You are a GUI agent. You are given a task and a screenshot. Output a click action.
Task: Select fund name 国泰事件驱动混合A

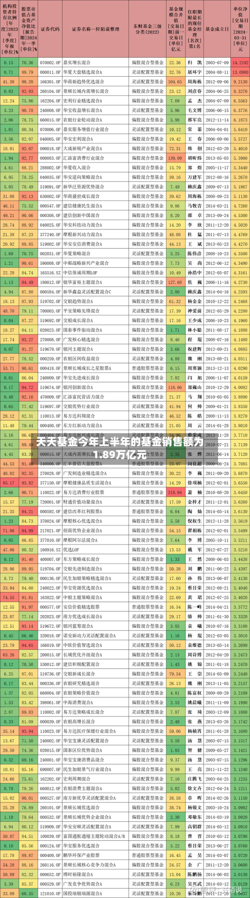82,330
